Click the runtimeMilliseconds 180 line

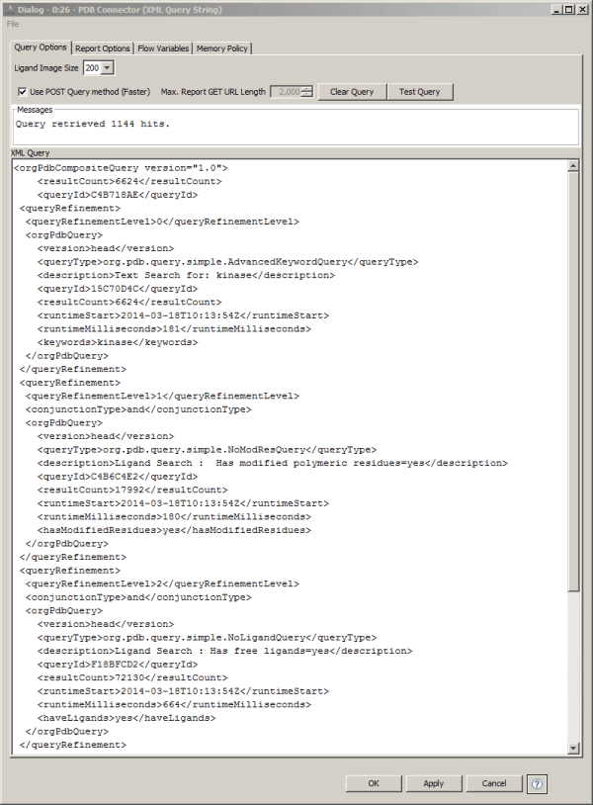(174, 516)
